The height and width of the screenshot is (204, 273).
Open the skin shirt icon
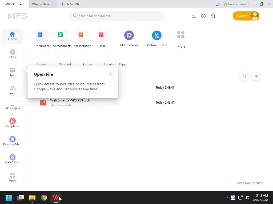213,16
